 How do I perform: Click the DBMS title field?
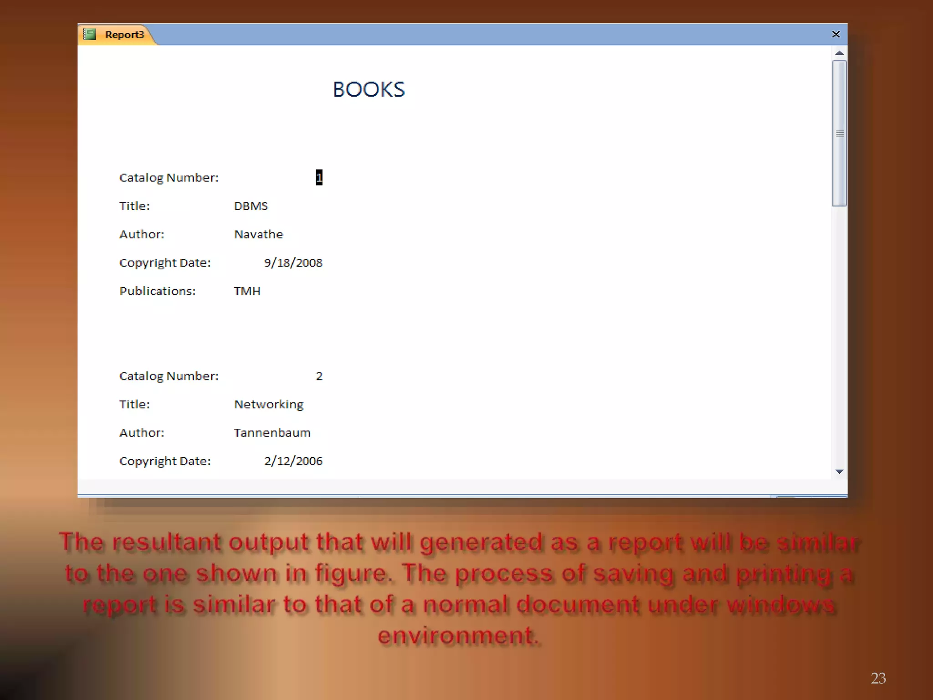(x=251, y=206)
